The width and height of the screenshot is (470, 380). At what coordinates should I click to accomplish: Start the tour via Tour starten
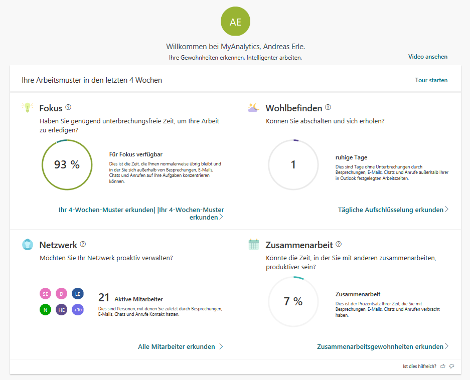pos(431,80)
